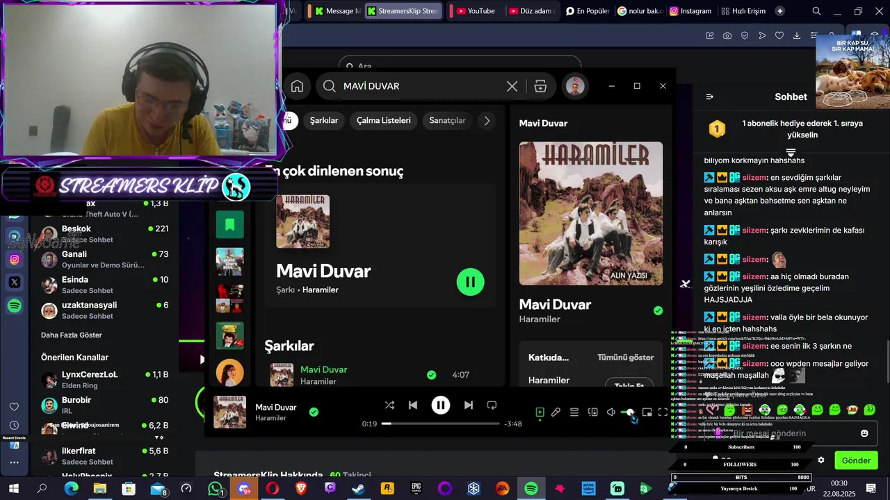Open Spotify panel in browser sidebar
Screen dimensions: 890x500
coord(15,306)
